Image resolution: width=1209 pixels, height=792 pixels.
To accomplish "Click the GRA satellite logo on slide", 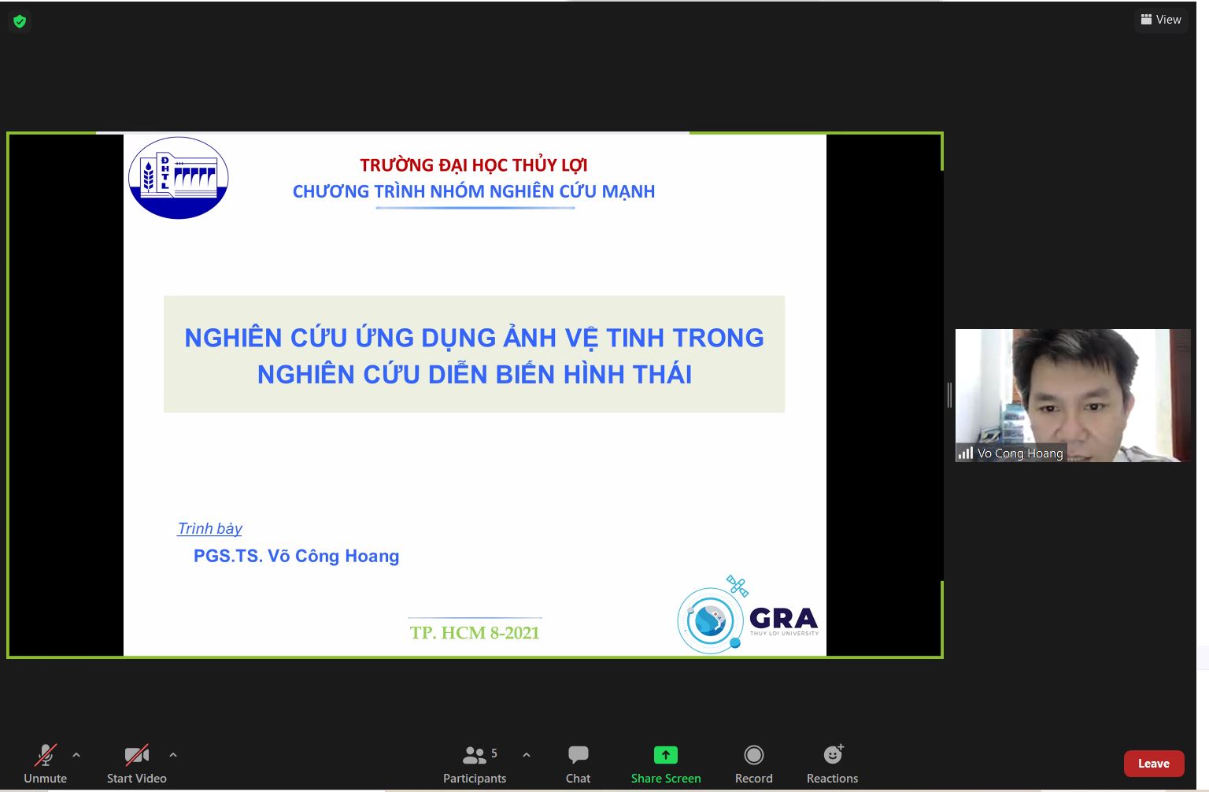I will point(746,616).
